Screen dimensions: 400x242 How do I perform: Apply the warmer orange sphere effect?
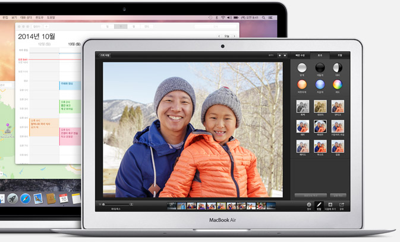pos(303,84)
